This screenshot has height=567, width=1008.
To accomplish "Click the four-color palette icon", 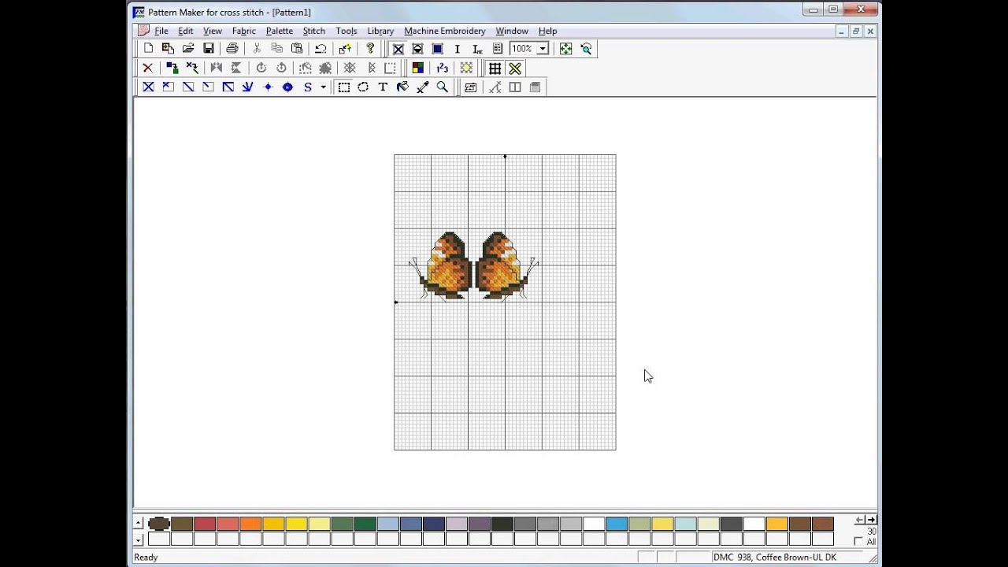I will [x=417, y=69].
